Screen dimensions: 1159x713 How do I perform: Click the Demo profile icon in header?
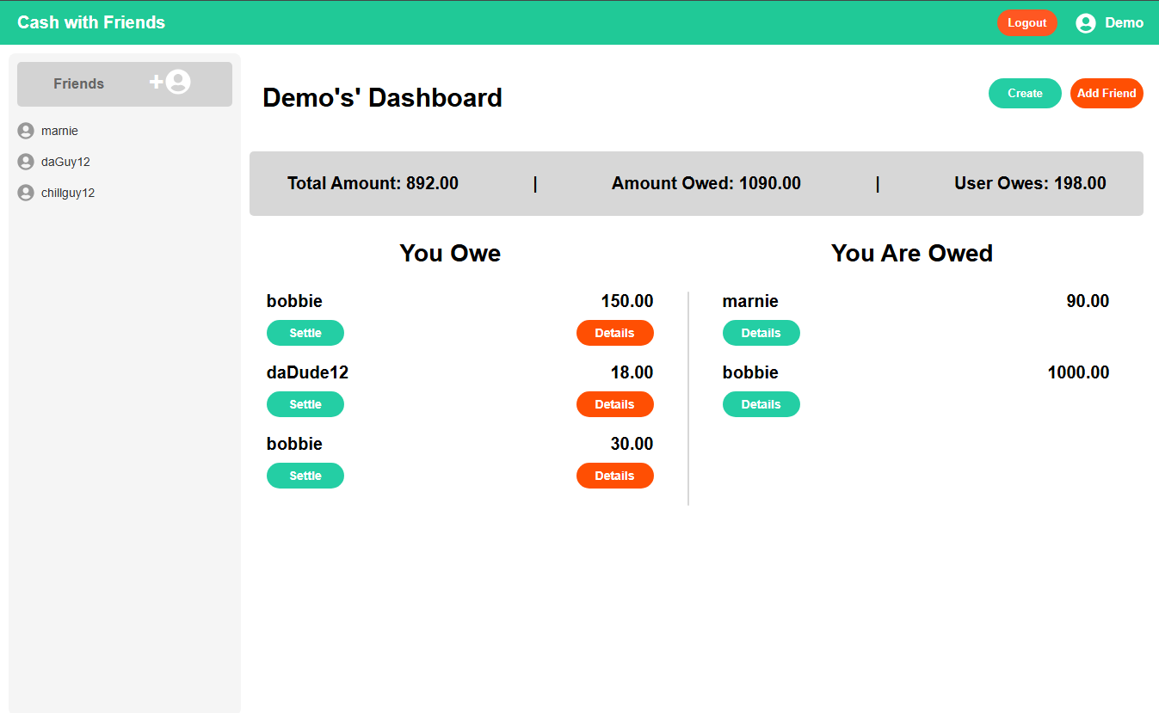tap(1085, 23)
